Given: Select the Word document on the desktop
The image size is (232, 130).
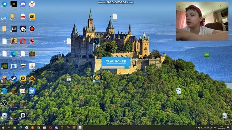Looking at the screenshot, I should tap(179, 91).
